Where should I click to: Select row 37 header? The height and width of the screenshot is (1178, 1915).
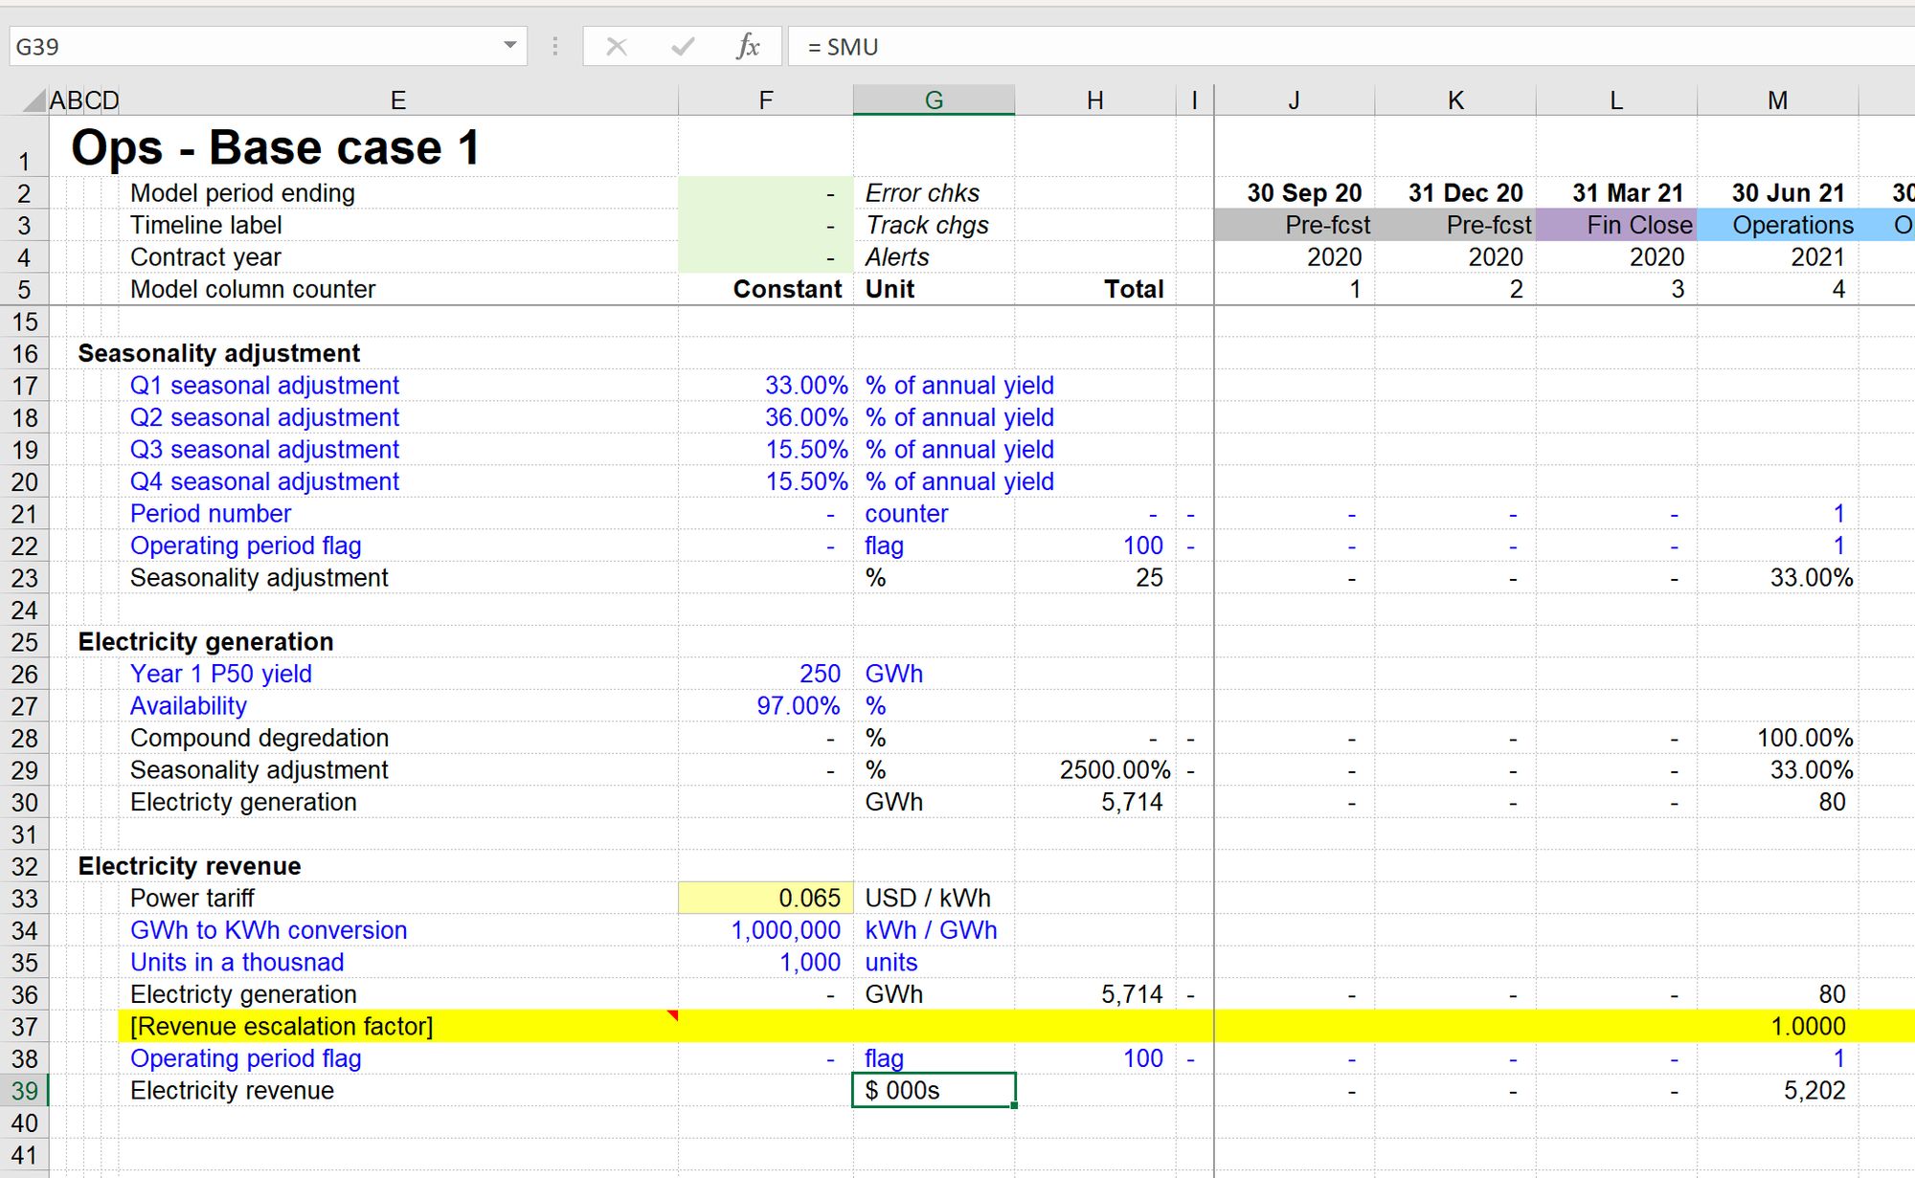tap(24, 1027)
